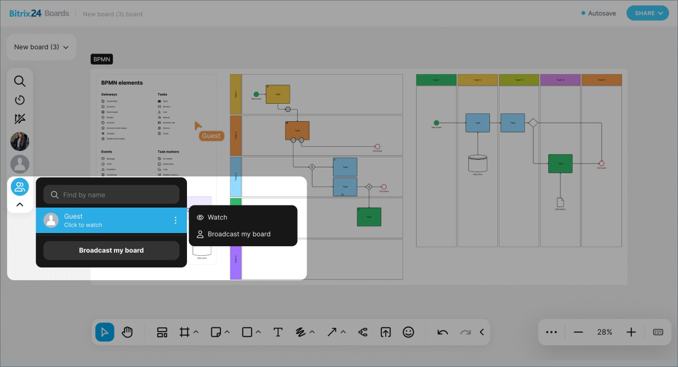
Task: Click the search magnifier in sidebar
Action: (x=20, y=81)
